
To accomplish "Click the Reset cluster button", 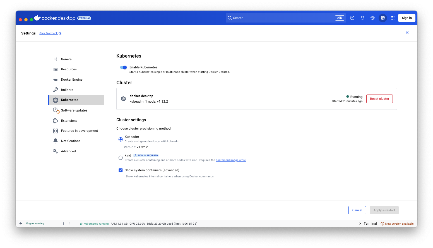I will click(379, 99).
